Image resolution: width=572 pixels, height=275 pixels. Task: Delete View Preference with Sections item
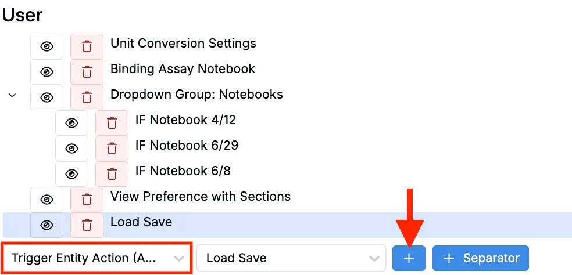(x=87, y=199)
